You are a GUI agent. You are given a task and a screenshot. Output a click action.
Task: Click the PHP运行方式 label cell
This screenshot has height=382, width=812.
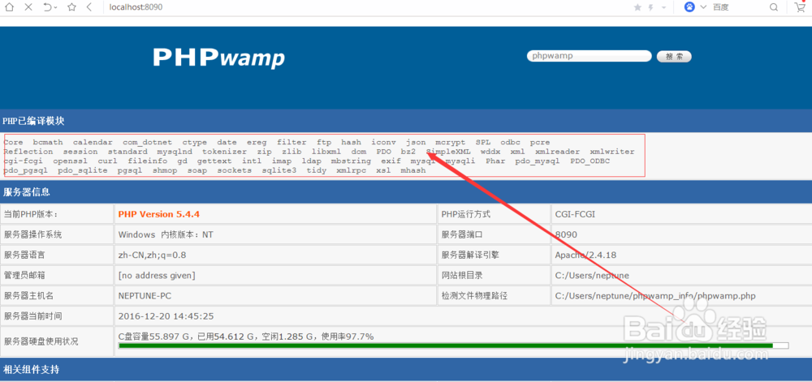[x=494, y=214]
